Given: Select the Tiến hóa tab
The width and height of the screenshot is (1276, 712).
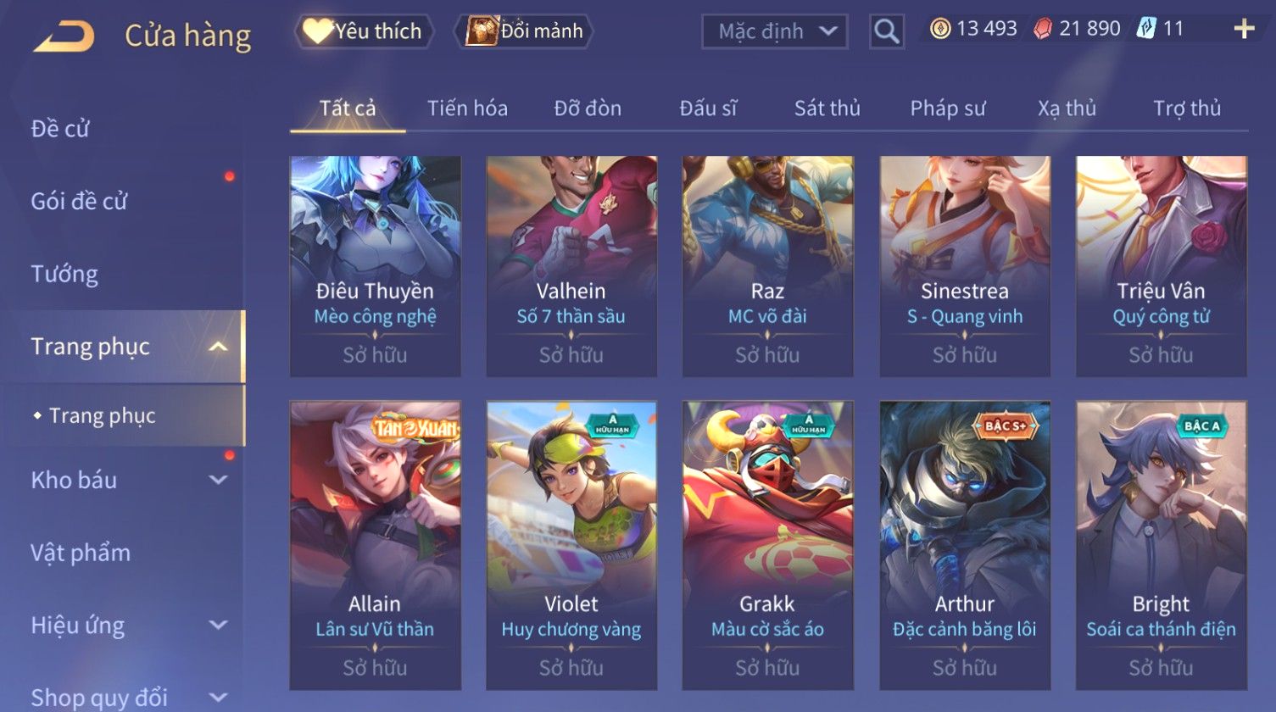Looking at the screenshot, I should pos(467,108).
